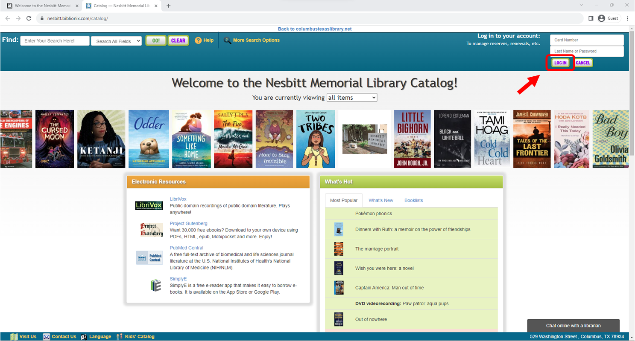Screen dimensions: 635x341
Task: Follow Back to columbustexaslibrary.net link
Action: pyautogui.click(x=314, y=29)
